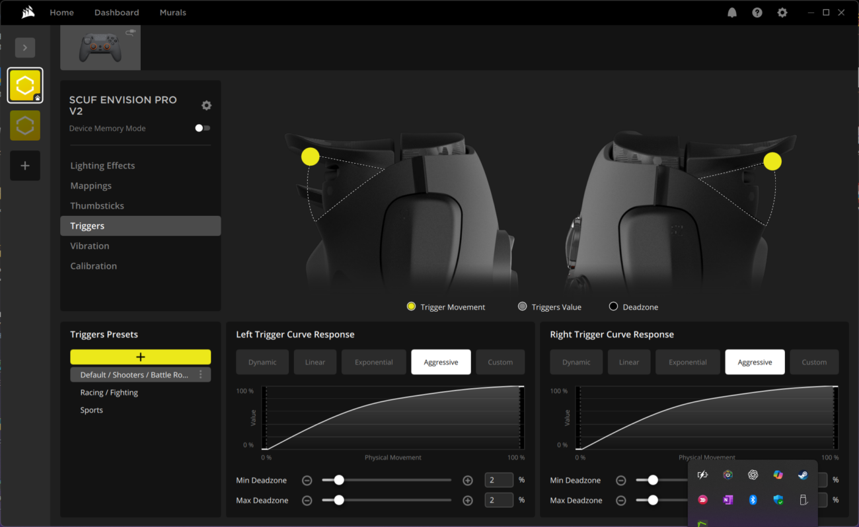Choose Custom for right trigger curve
This screenshot has width=859, height=527.
pyautogui.click(x=814, y=362)
